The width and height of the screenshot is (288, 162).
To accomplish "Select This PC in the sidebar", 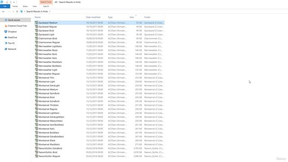I will pyautogui.click(x=11, y=43).
